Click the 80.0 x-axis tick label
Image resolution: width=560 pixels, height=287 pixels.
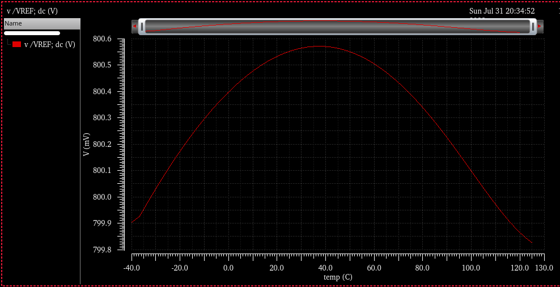tap(423, 268)
